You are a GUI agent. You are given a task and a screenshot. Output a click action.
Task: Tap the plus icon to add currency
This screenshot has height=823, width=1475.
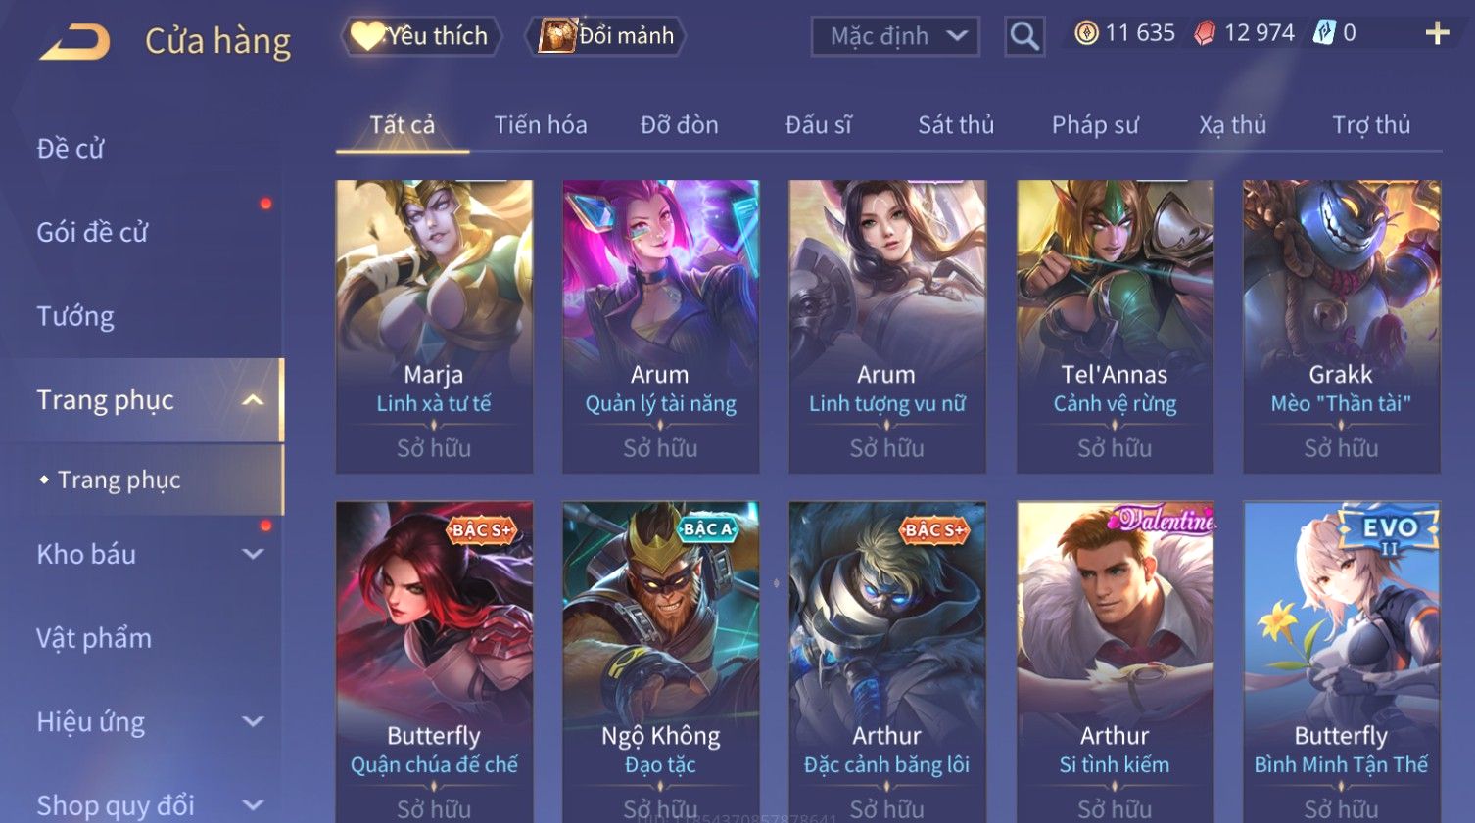coord(1437,33)
